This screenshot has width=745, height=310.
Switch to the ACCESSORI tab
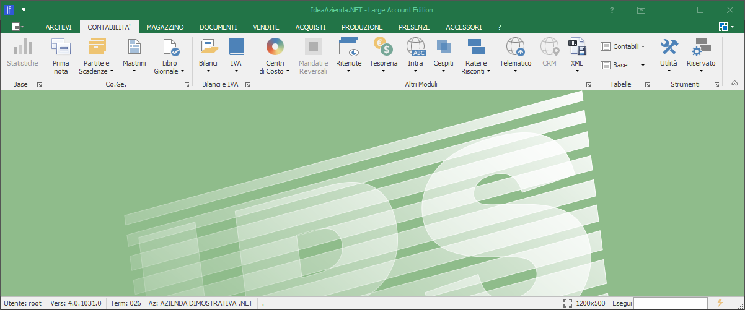pos(464,27)
